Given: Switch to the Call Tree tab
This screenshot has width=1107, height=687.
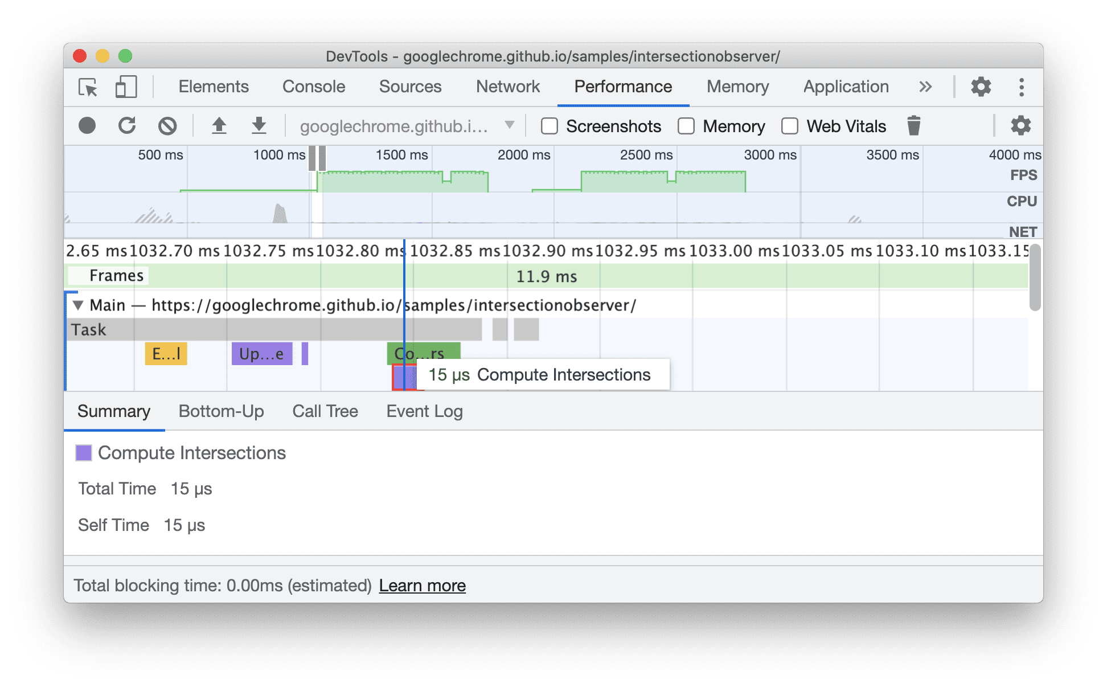Looking at the screenshot, I should [323, 410].
